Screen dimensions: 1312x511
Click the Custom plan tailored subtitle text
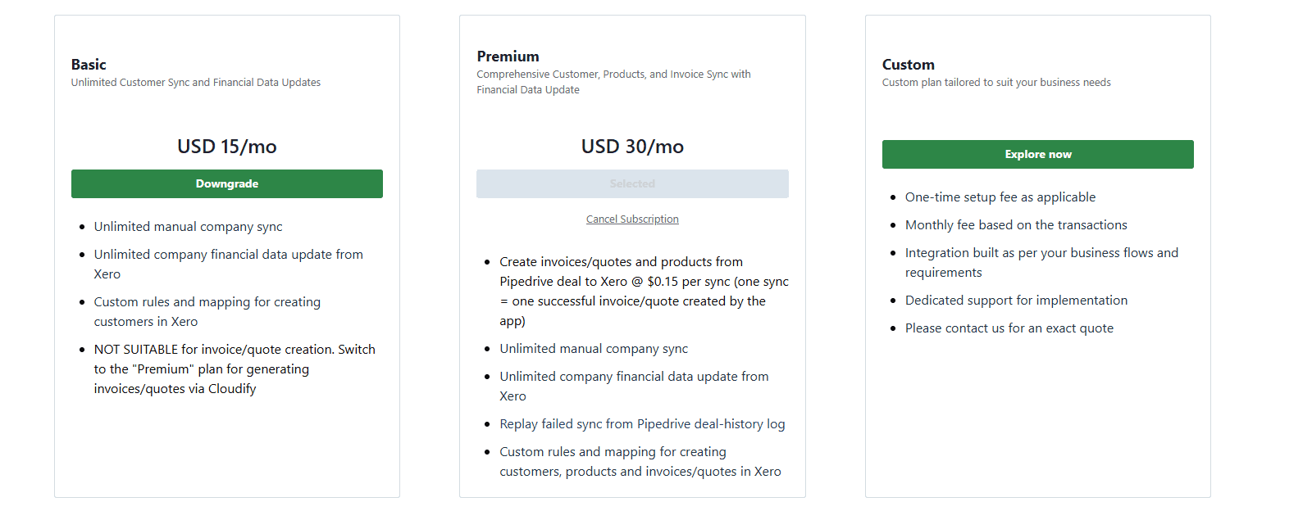pyautogui.click(x=996, y=82)
